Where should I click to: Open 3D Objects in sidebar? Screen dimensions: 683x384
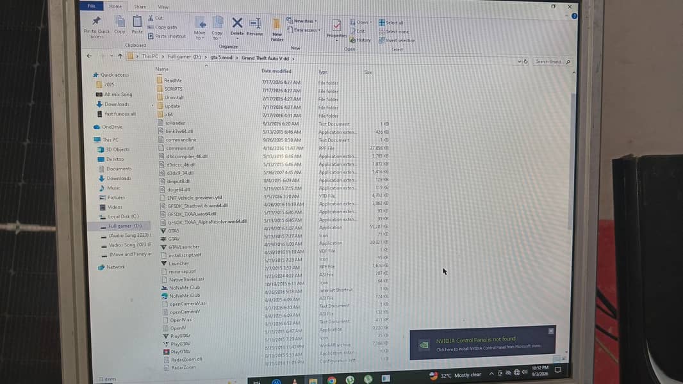[113, 150]
